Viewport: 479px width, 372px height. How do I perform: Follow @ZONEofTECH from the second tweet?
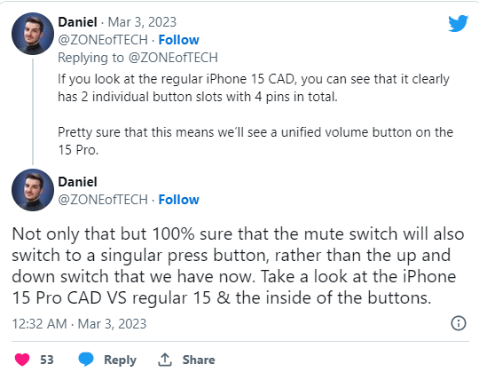pyautogui.click(x=178, y=200)
